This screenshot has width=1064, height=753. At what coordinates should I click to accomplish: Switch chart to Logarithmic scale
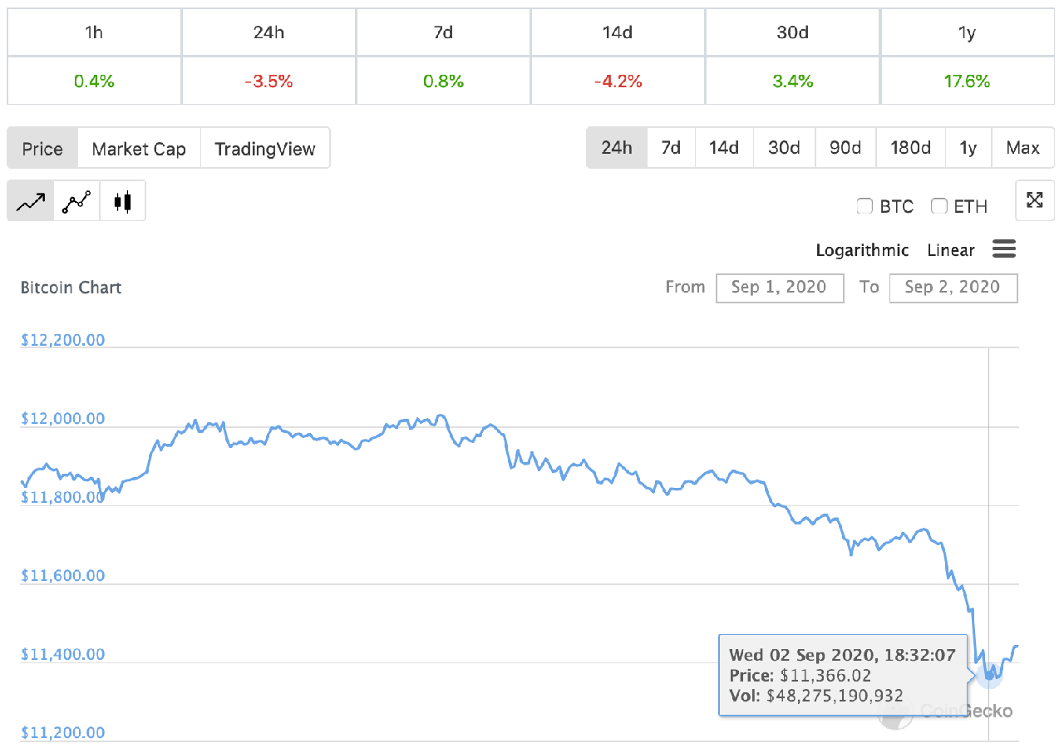[862, 250]
